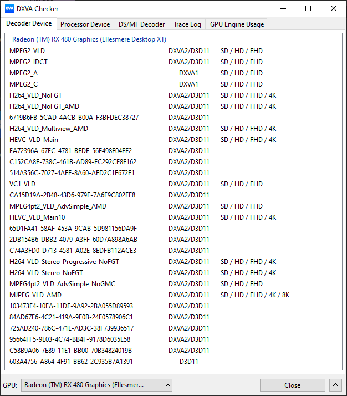Click the up-arrow expander next to Close

point(335,385)
